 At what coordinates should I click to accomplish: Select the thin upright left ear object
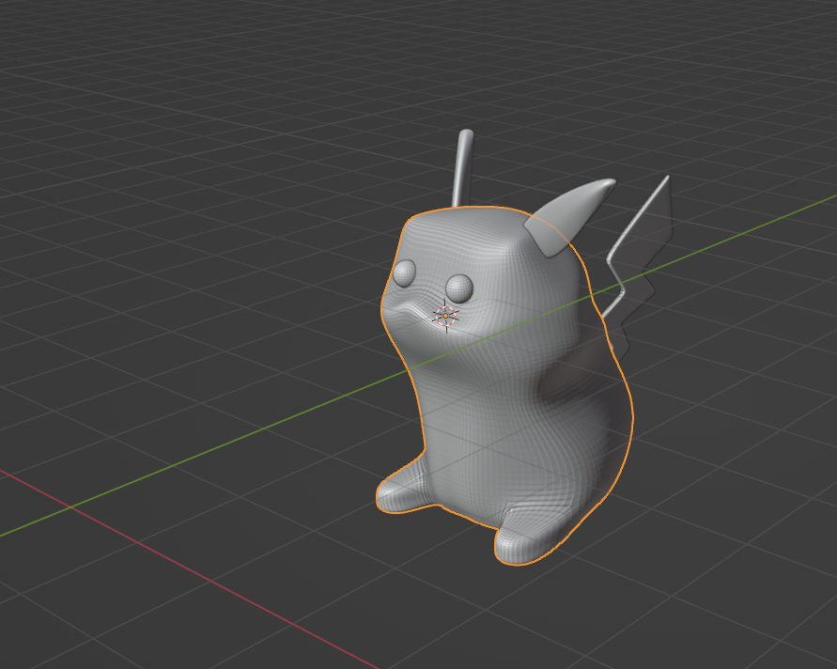(462, 167)
